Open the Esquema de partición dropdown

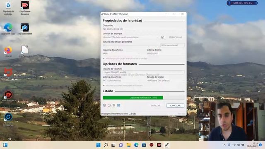click(x=121, y=53)
